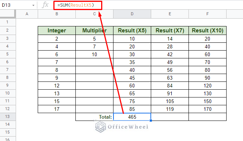Select Integer cell with value 2
Screen dimensions: 243x141
pos(57,39)
